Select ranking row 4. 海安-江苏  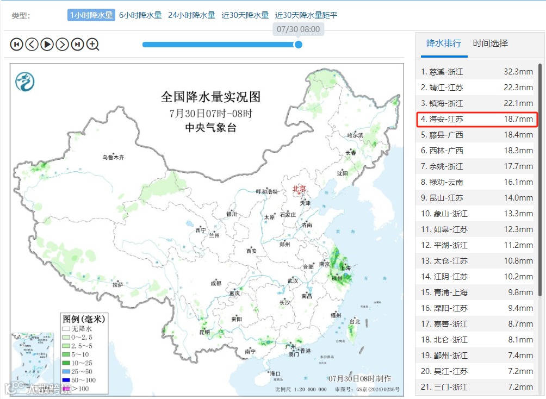pos(476,119)
